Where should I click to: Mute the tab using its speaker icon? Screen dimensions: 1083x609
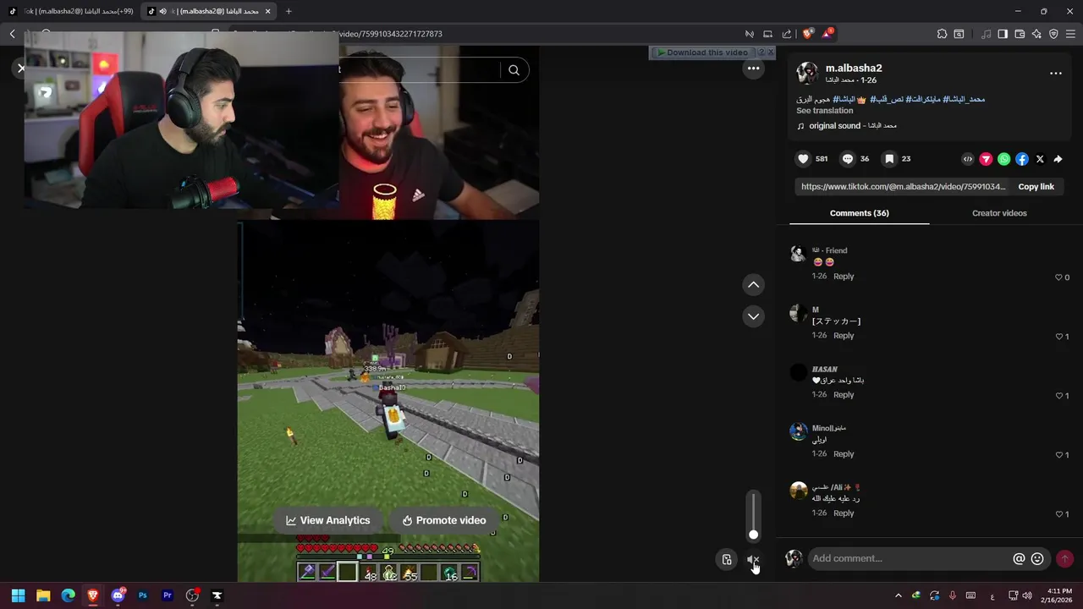coord(162,11)
